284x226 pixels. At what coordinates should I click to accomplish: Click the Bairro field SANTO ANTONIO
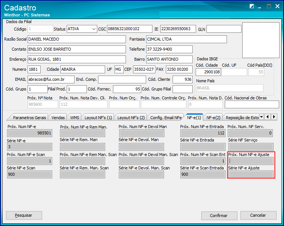tap(169, 59)
